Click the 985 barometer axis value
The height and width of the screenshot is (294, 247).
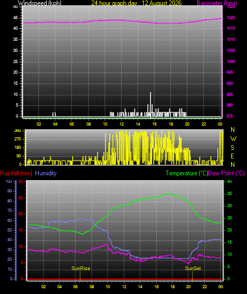(230, 94)
